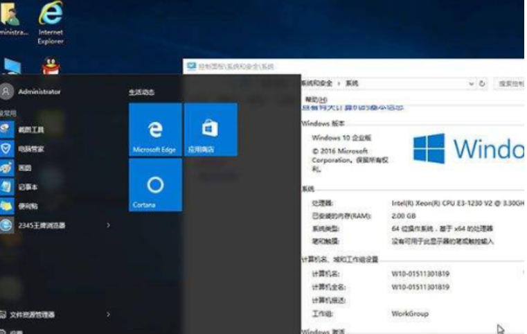The image size is (527, 334).
Task: Open 便利贴 Sticky Notes from Start menu
Action: 28,206
